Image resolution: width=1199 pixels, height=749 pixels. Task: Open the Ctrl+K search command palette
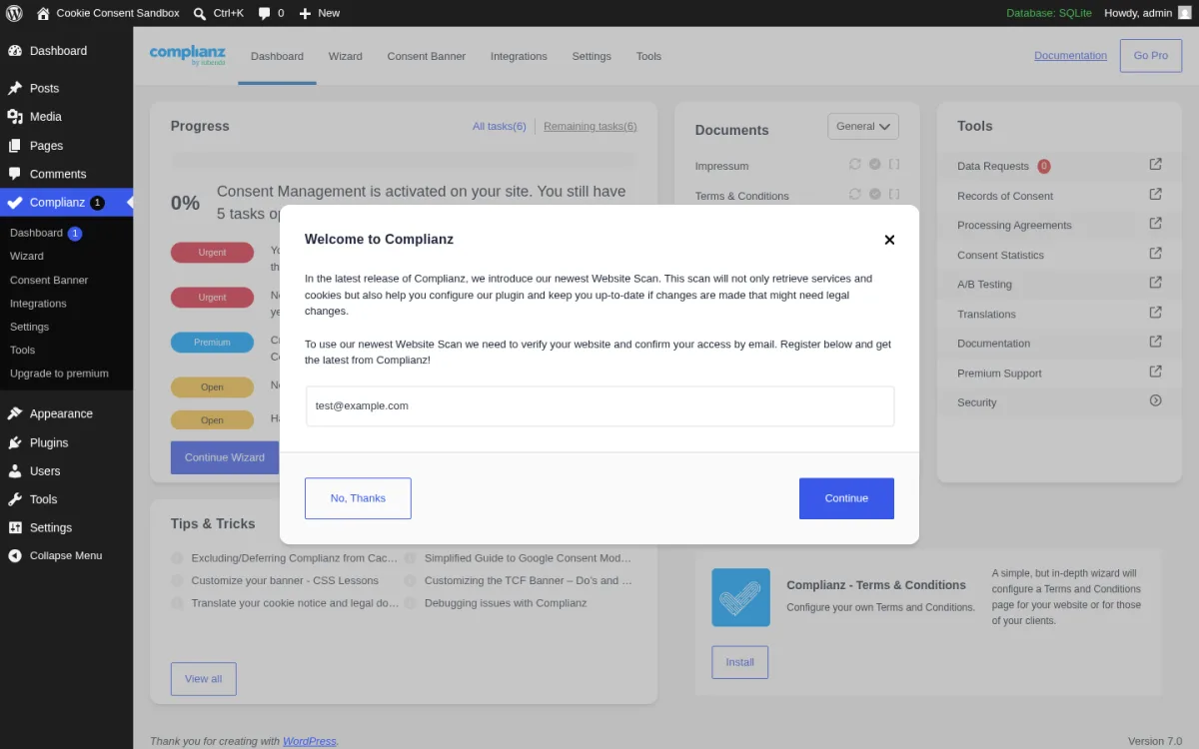point(218,13)
